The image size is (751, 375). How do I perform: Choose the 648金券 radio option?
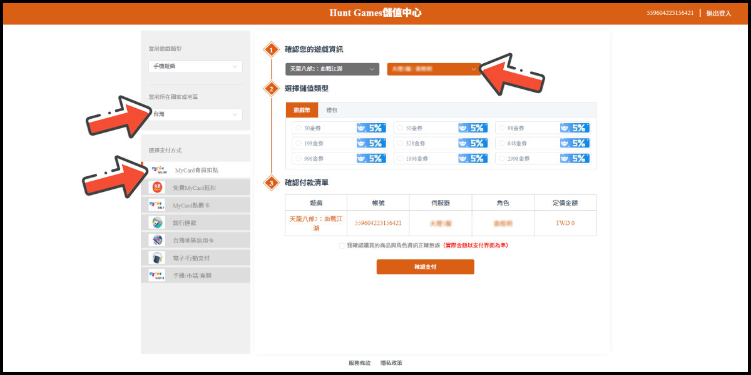point(501,143)
